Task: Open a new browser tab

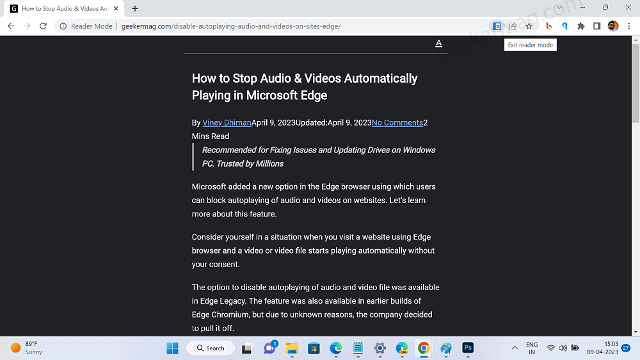Action: [x=135, y=8]
